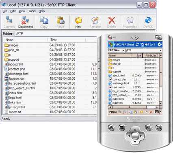Open the Help menu

point(42,11)
